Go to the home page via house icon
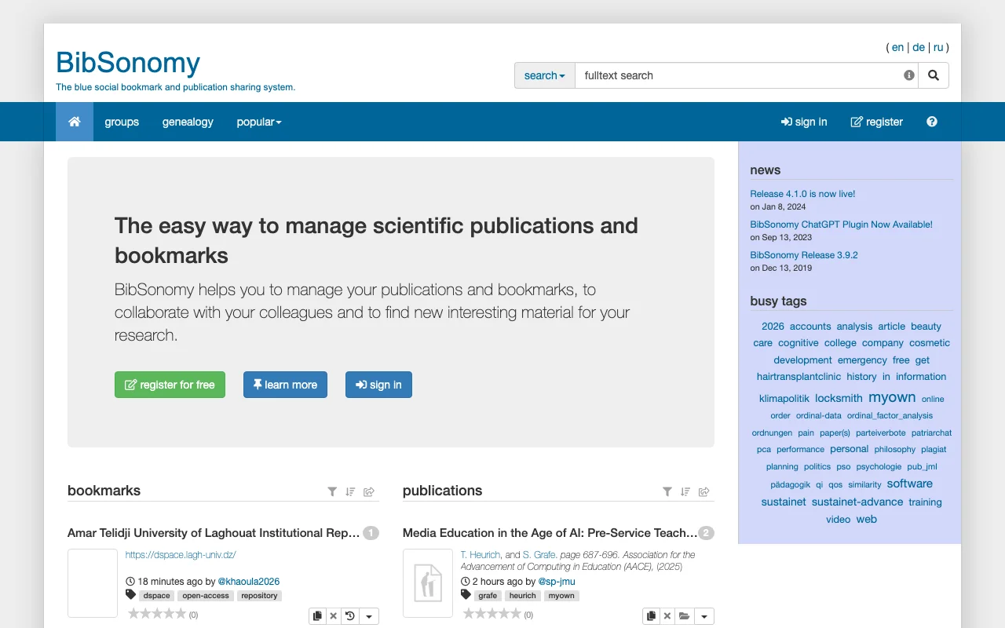This screenshot has height=628, width=1005. [x=75, y=122]
